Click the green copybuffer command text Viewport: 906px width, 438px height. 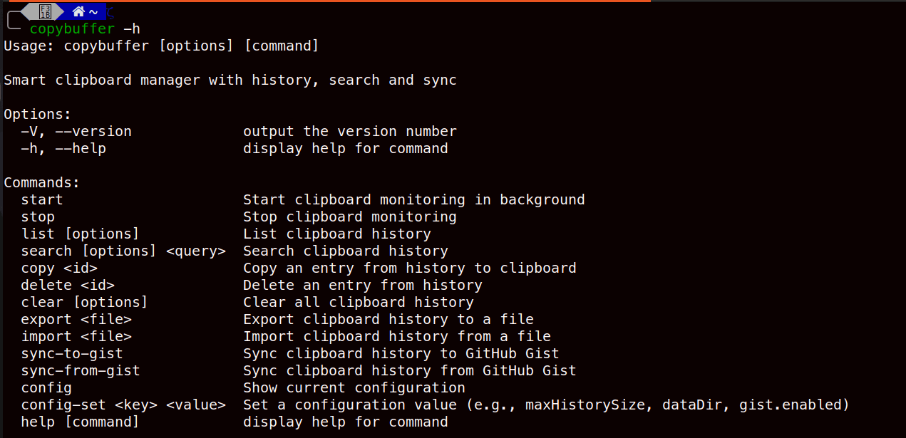point(72,29)
